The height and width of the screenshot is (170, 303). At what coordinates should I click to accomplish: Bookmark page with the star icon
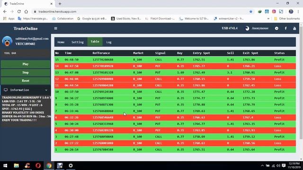click(251, 11)
